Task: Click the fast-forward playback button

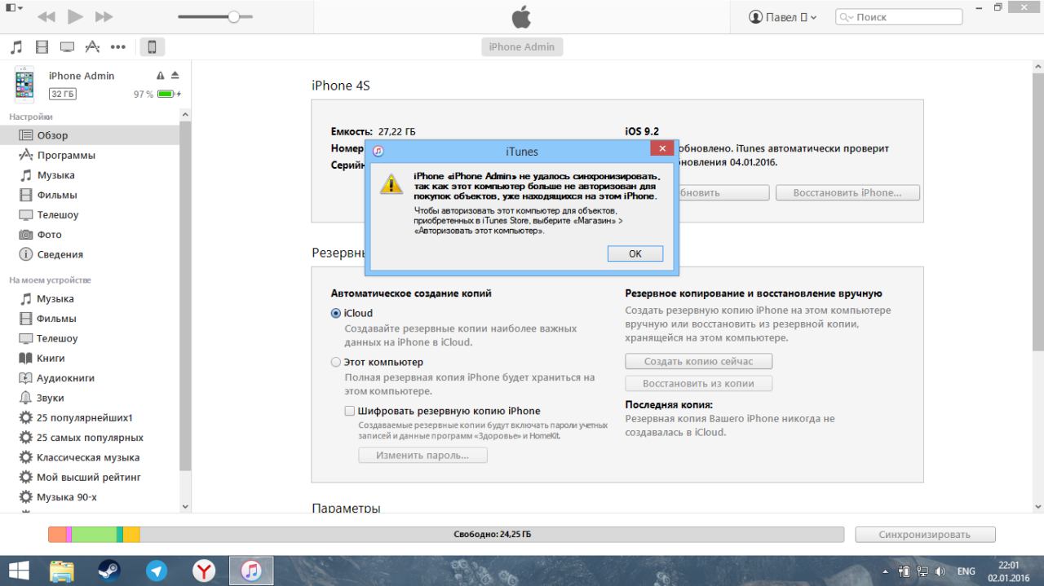Action: click(104, 16)
